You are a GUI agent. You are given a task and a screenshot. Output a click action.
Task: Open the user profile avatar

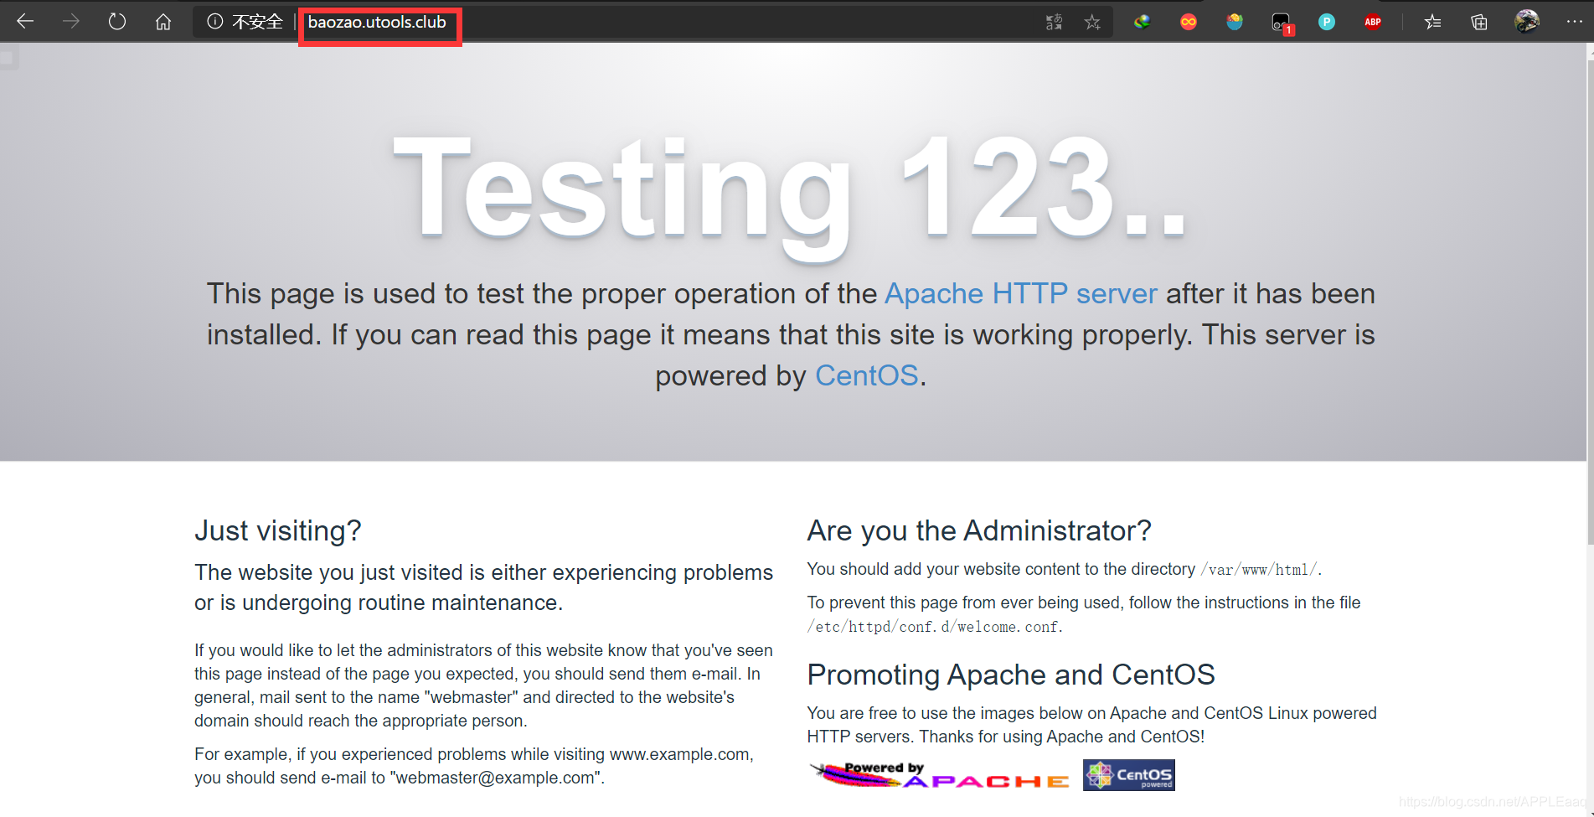tap(1527, 21)
